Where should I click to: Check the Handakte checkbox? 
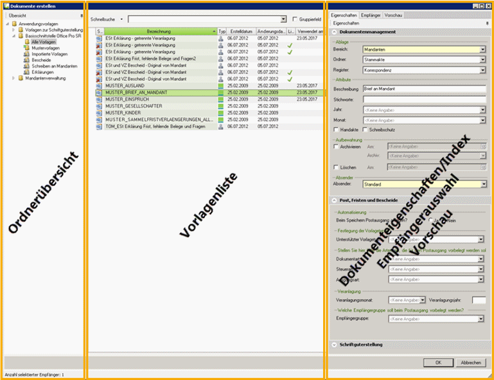(337, 130)
